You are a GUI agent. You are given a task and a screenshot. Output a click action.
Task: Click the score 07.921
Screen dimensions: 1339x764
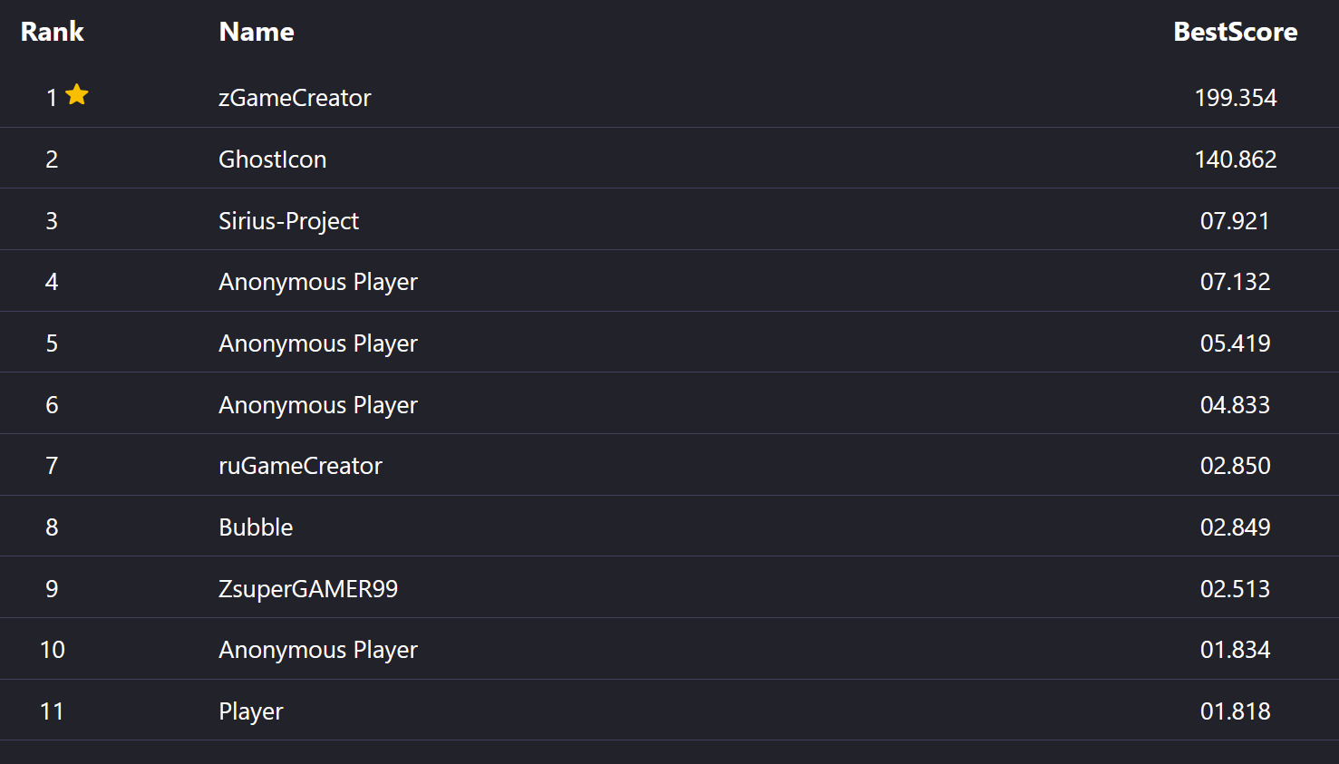click(1235, 221)
